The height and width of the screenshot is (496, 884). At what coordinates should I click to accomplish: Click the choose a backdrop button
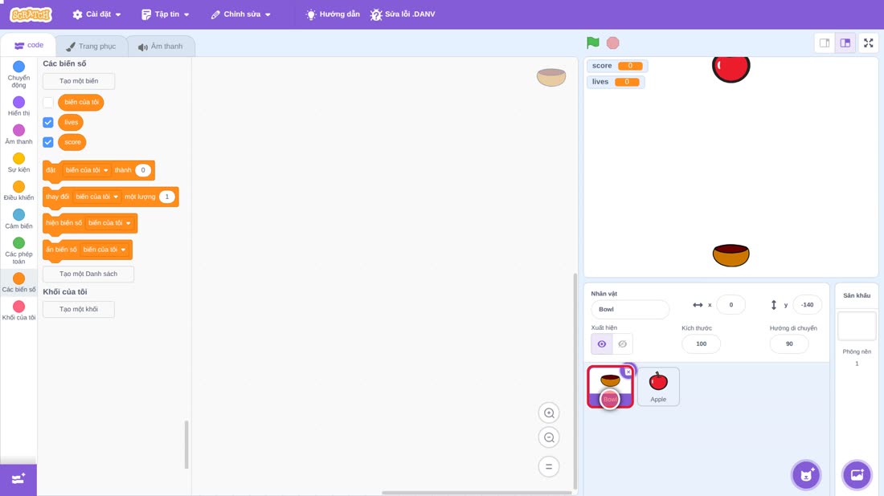[857, 474]
